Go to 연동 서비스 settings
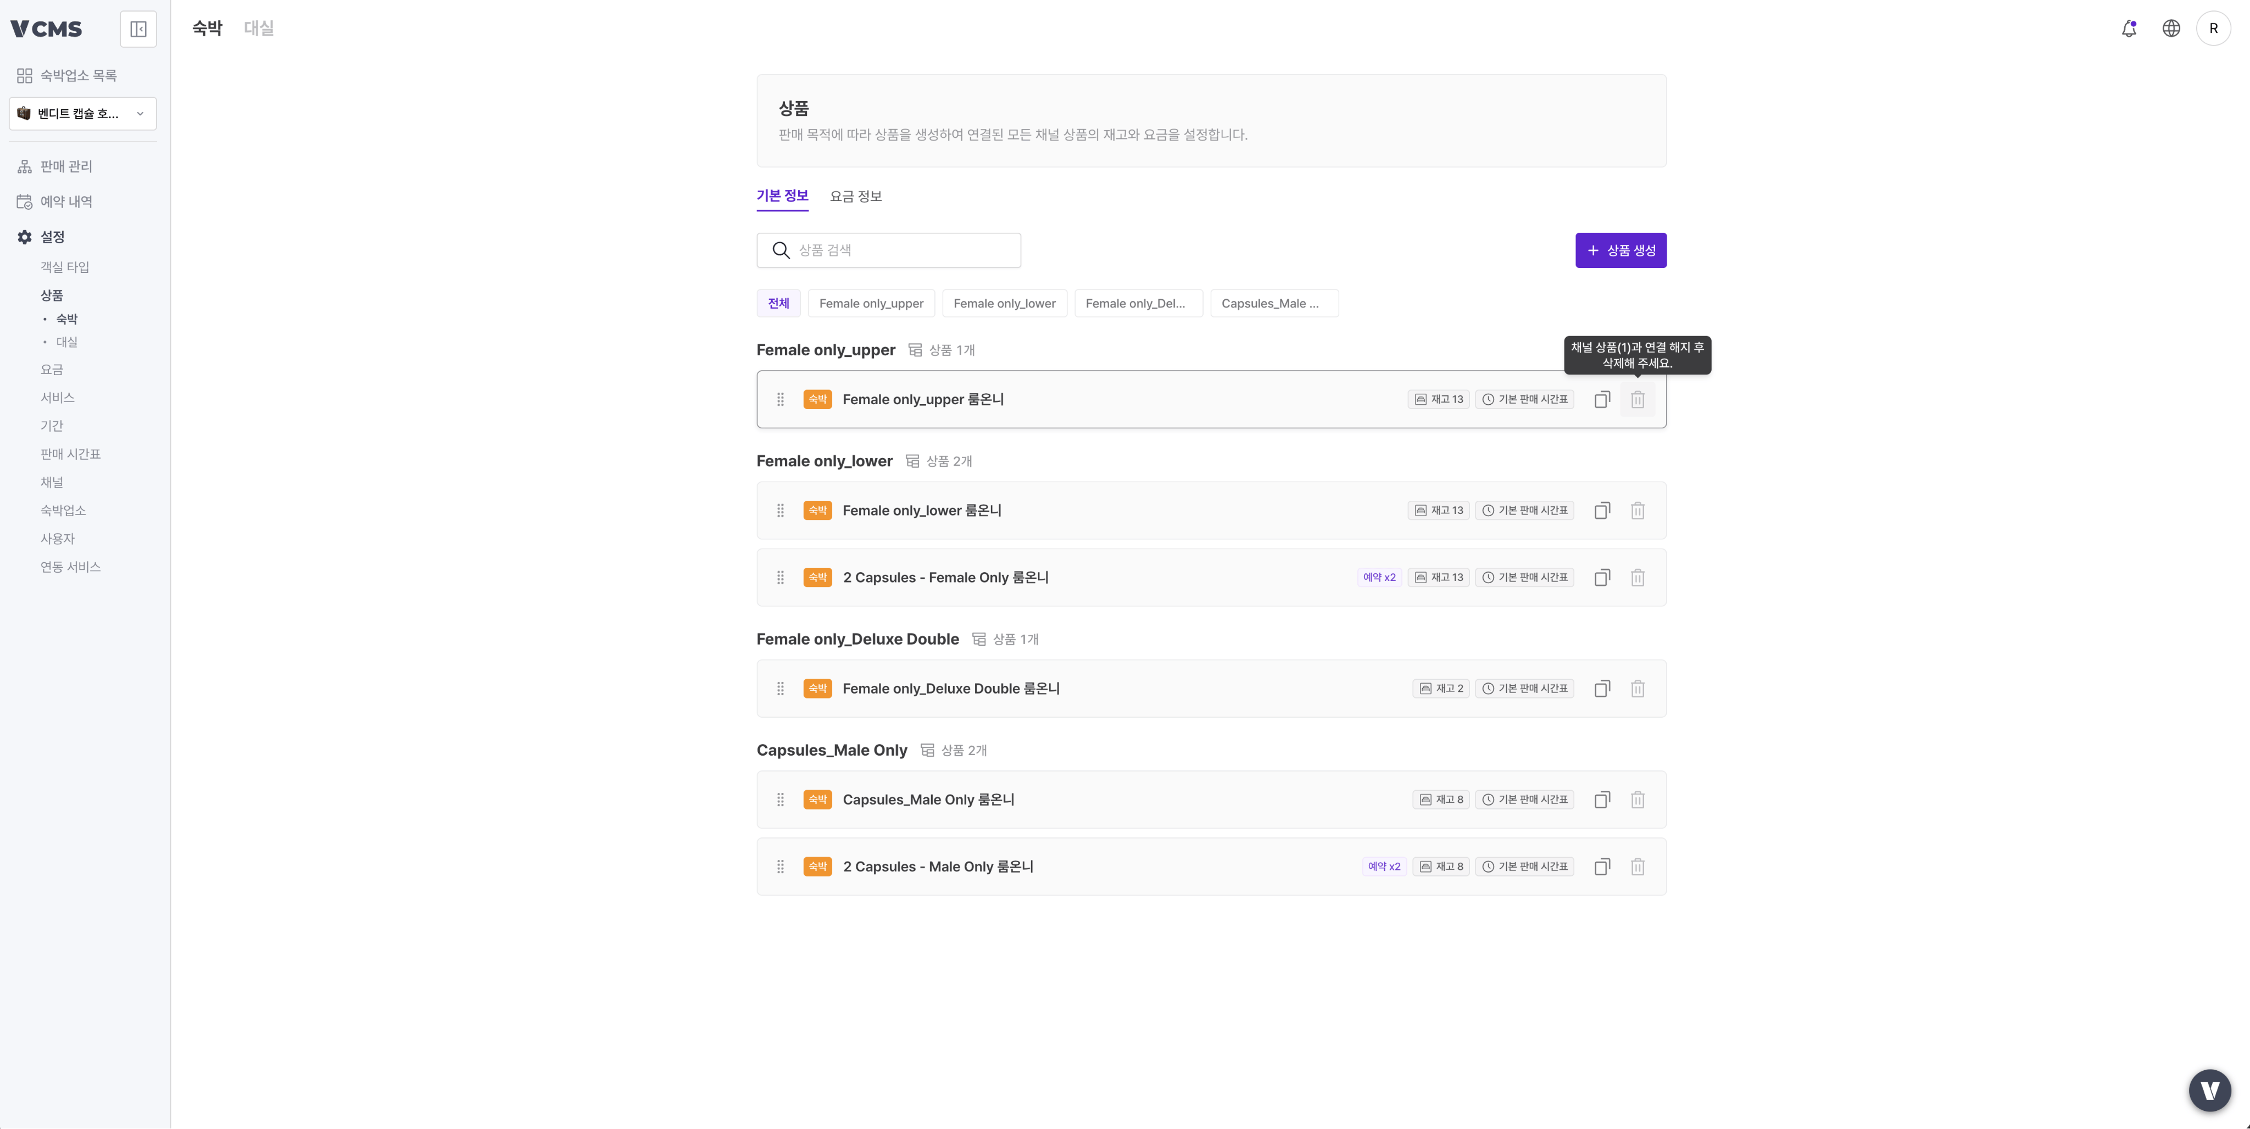 (x=71, y=568)
